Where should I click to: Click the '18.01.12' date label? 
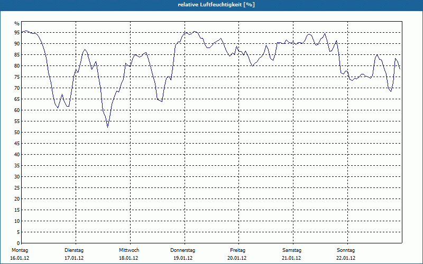pos(128,258)
